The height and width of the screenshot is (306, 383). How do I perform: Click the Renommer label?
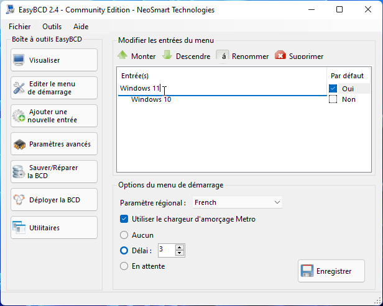tap(250, 56)
